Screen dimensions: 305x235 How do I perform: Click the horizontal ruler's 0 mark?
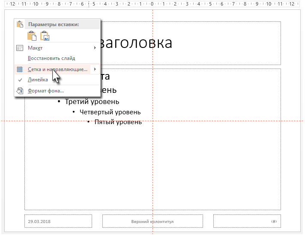(x=152, y=4)
